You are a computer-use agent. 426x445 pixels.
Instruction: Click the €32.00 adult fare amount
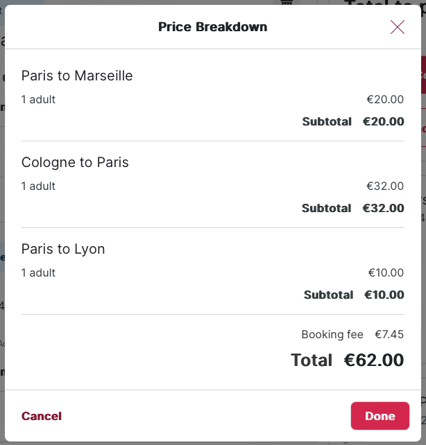coord(385,186)
